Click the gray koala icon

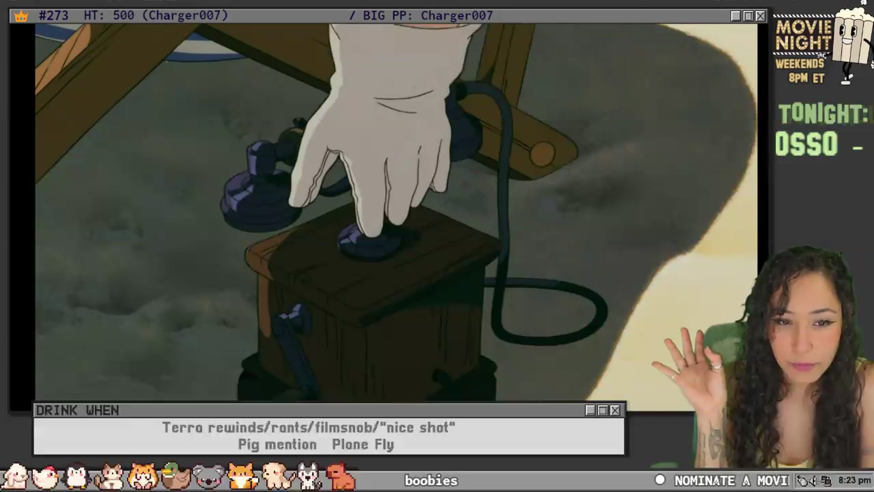(208, 477)
